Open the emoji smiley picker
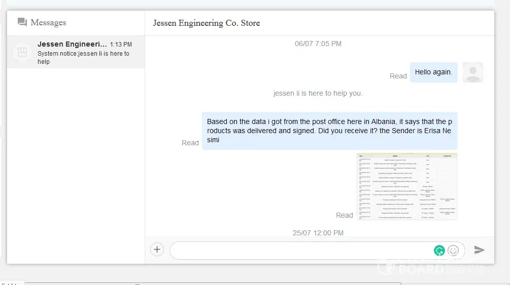The image size is (510, 285). click(453, 250)
